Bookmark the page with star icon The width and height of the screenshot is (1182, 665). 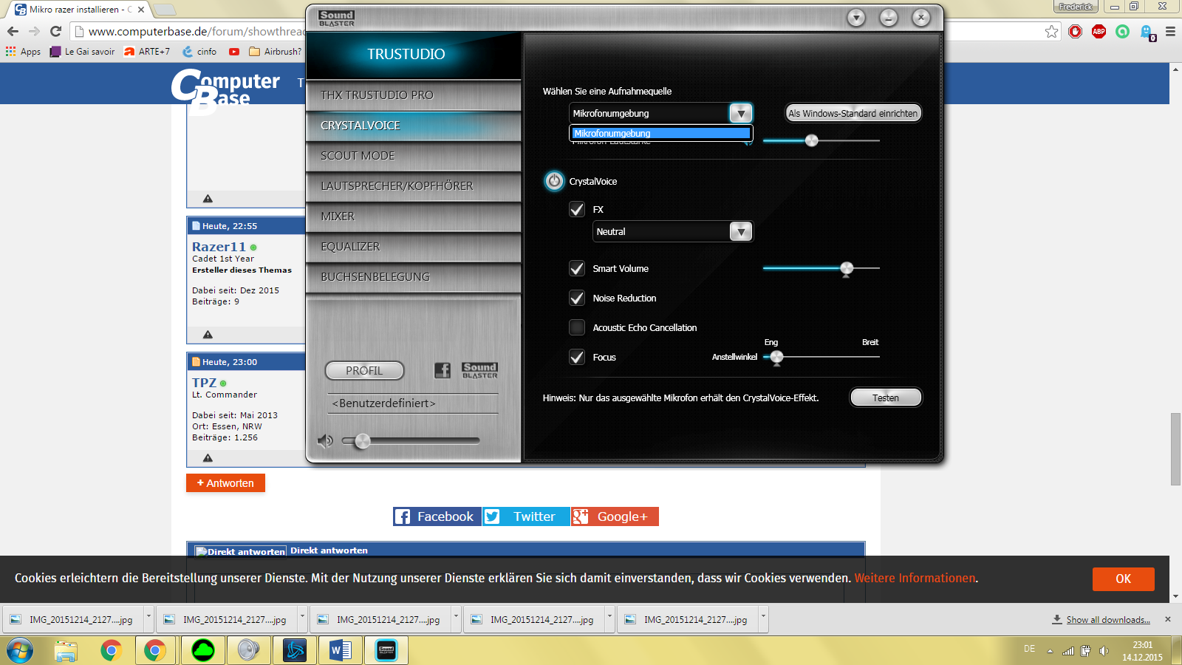(1051, 31)
